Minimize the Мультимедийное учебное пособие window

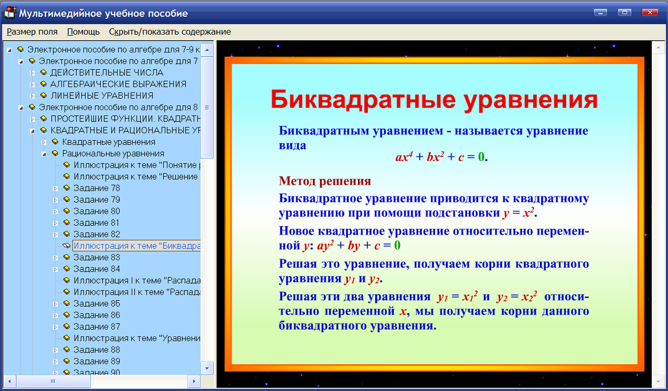pos(600,12)
